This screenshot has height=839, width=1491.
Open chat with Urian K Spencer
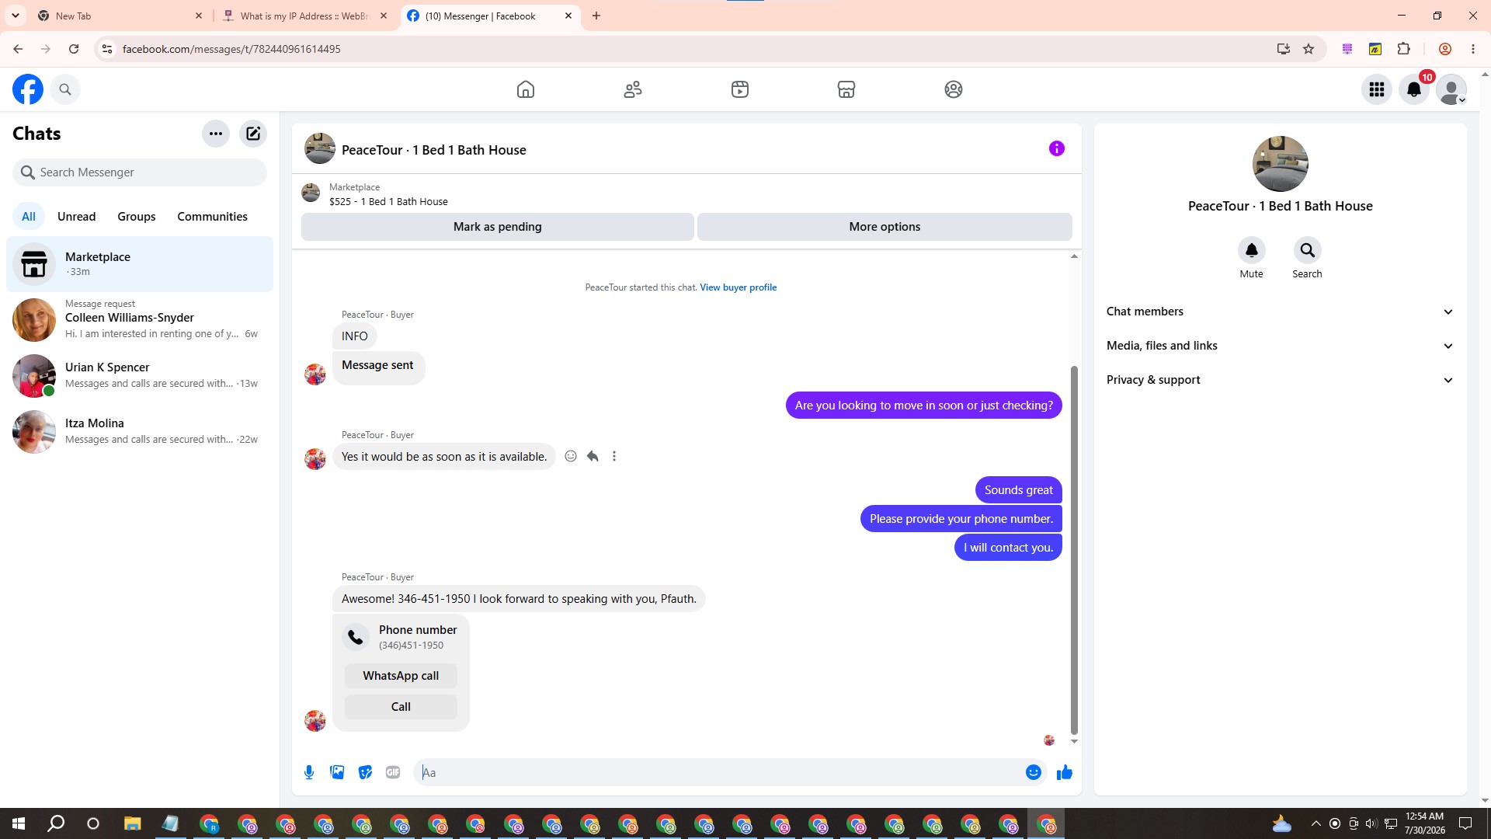(140, 375)
